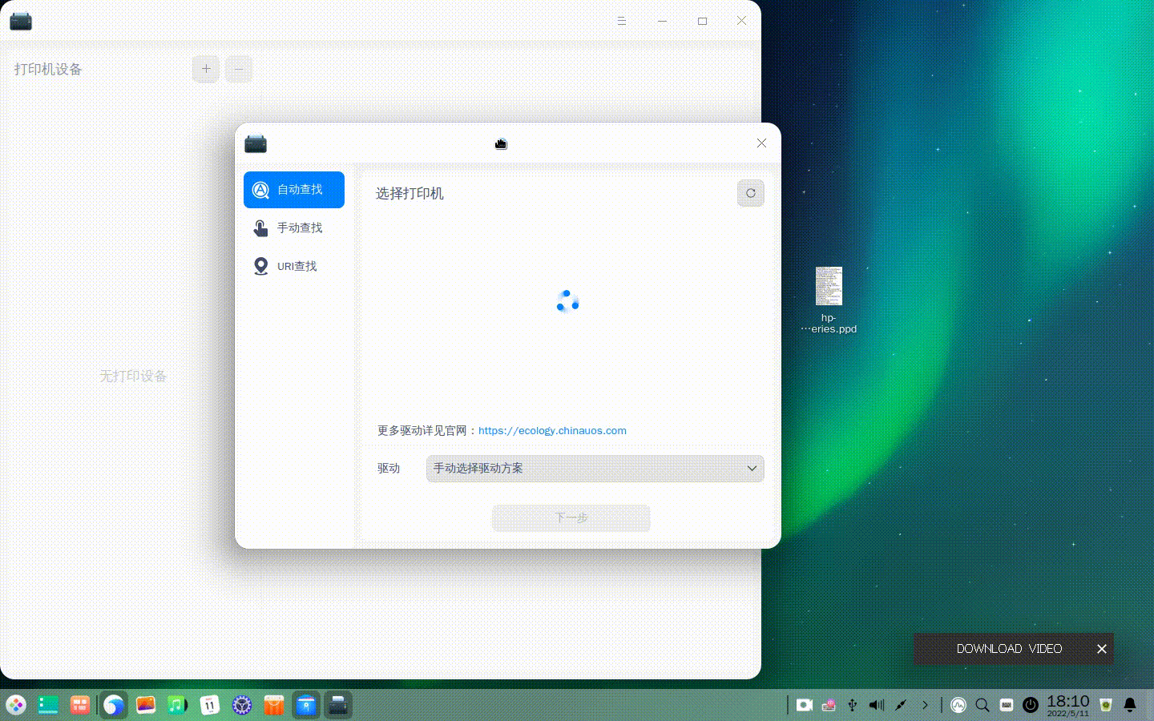Click the loading spinner in the printer search area
Viewport: 1154px width, 721px height.
(x=567, y=302)
